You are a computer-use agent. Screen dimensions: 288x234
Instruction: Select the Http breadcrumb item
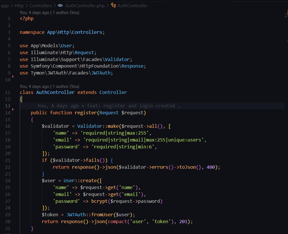pos(19,5)
